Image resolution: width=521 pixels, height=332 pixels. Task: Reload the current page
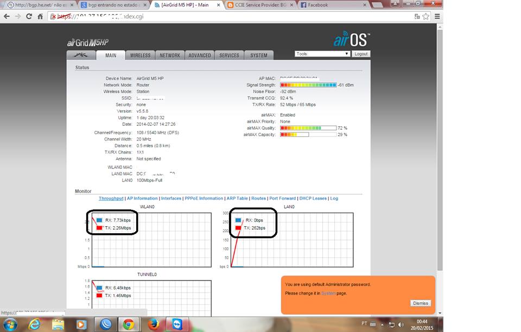[x=29, y=16]
